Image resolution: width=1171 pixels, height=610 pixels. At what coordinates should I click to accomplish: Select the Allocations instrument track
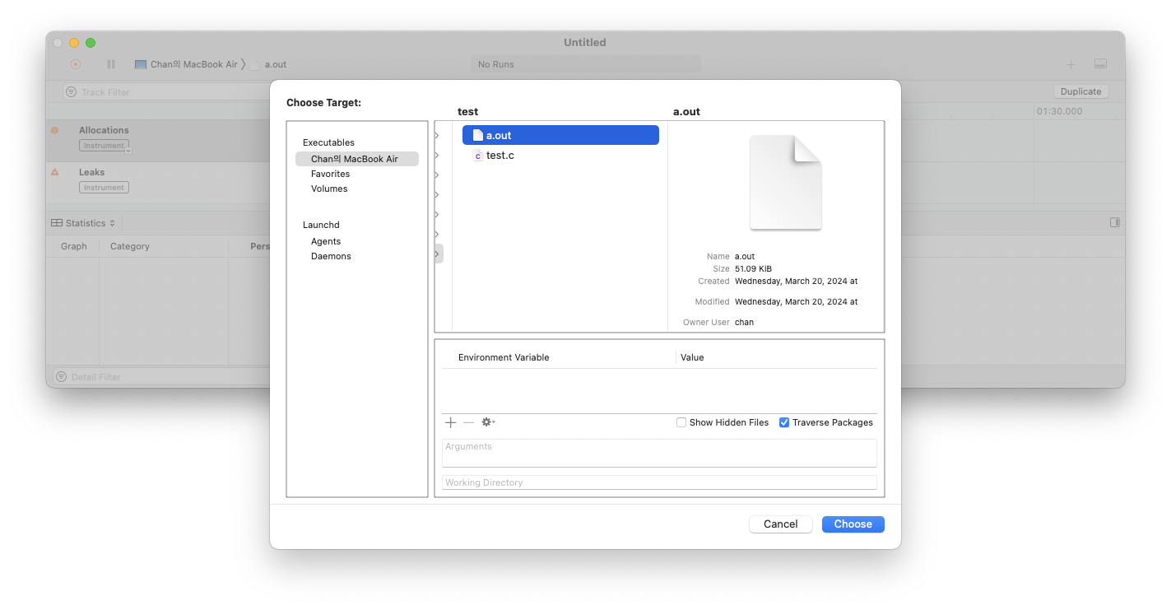click(158, 141)
